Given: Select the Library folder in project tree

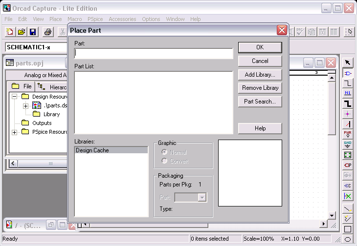Looking at the screenshot, I should click(x=46, y=114).
